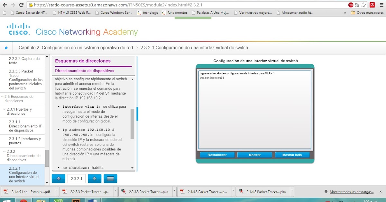
Task: Expand hidden bookmarks with the double-chevron
Action: (x=346, y=13)
